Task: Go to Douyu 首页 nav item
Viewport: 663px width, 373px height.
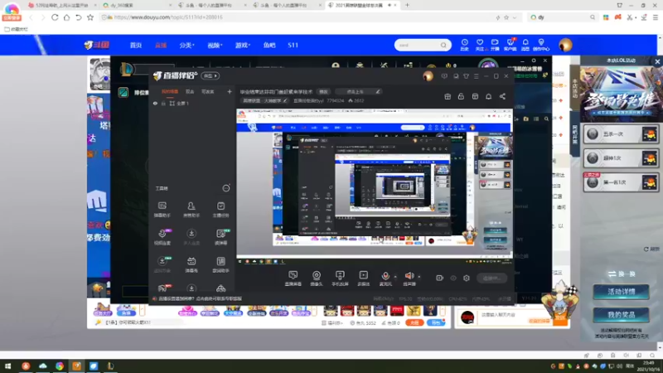Action: click(x=136, y=46)
